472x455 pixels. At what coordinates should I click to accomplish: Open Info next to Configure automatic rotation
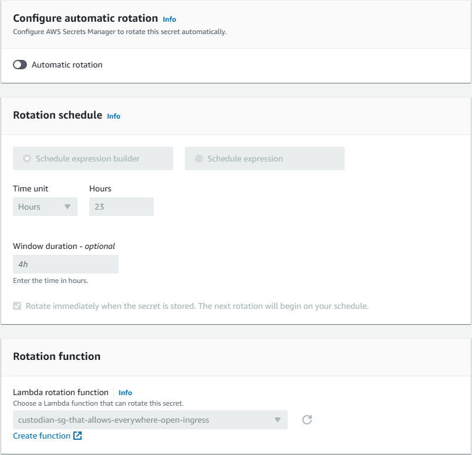coord(169,19)
